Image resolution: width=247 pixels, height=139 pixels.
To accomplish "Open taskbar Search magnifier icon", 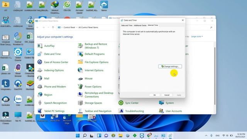I will coord(85,136).
